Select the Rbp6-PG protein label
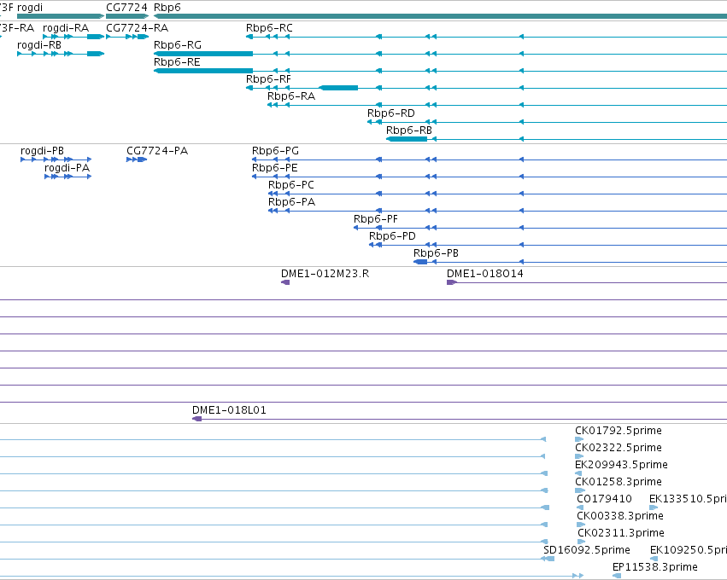Image resolution: width=727 pixels, height=580 pixels. tap(275, 151)
